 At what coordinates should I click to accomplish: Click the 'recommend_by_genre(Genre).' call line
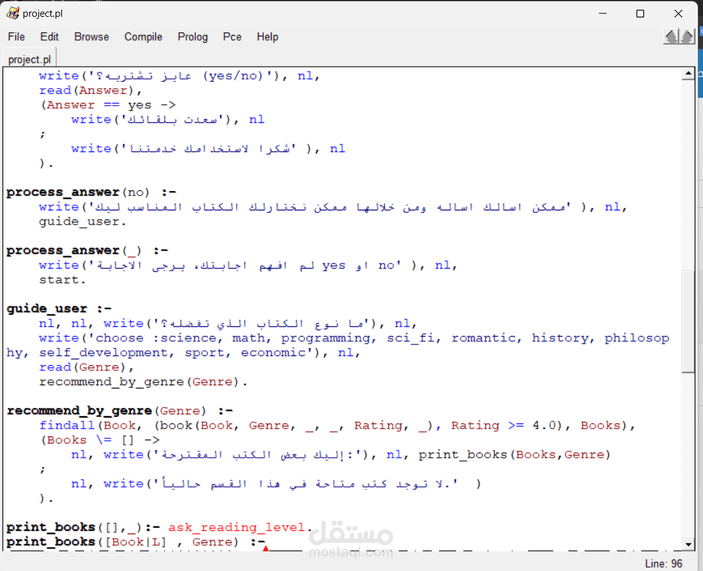143,382
